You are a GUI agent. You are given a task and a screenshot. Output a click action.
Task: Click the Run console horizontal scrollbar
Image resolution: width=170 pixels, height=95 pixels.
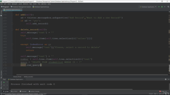click(71, 89)
